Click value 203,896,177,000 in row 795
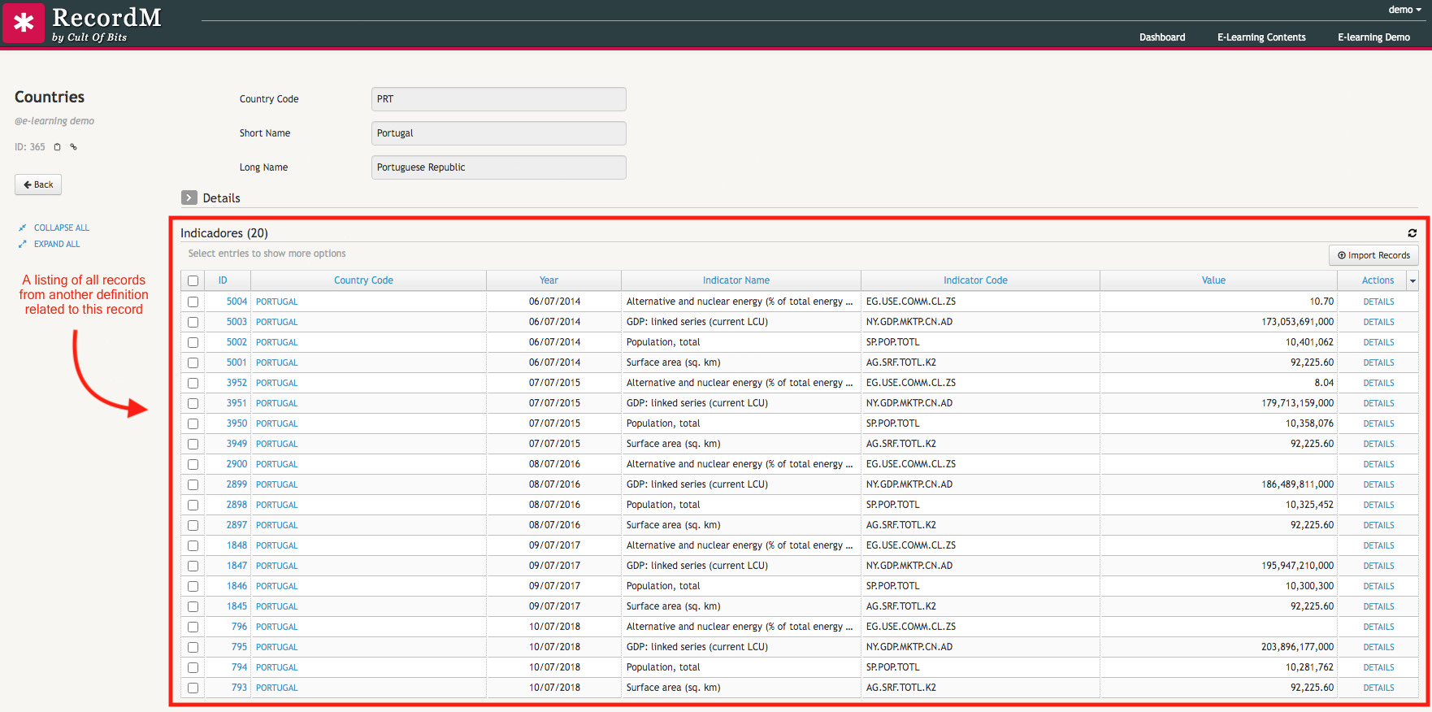Viewport: 1432px width, 712px height. coord(1297,647)
